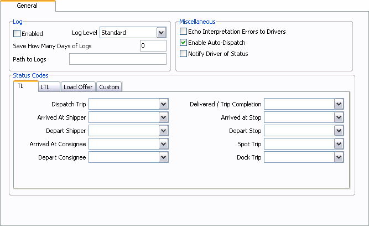Click Save How Many Days field
Image resolution: width=369 pixels, height=226 pixels.
[x=153, y=46]
